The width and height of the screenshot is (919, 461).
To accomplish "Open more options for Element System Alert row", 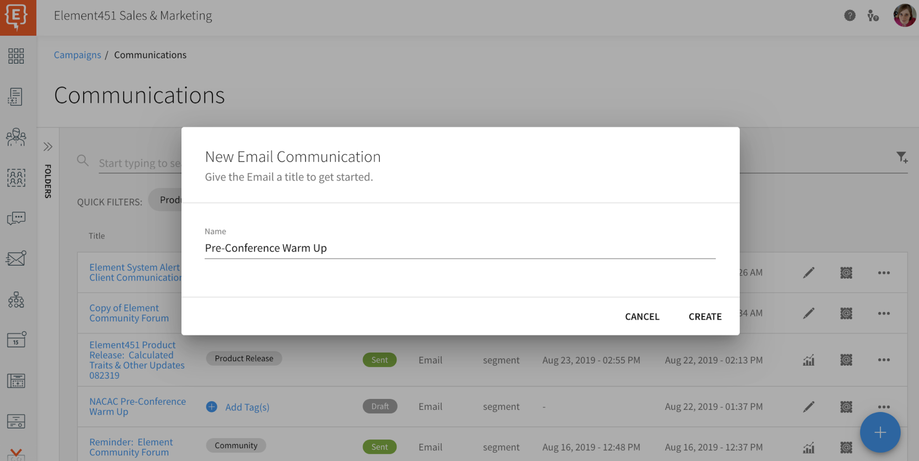I will [x=884, y=273].
